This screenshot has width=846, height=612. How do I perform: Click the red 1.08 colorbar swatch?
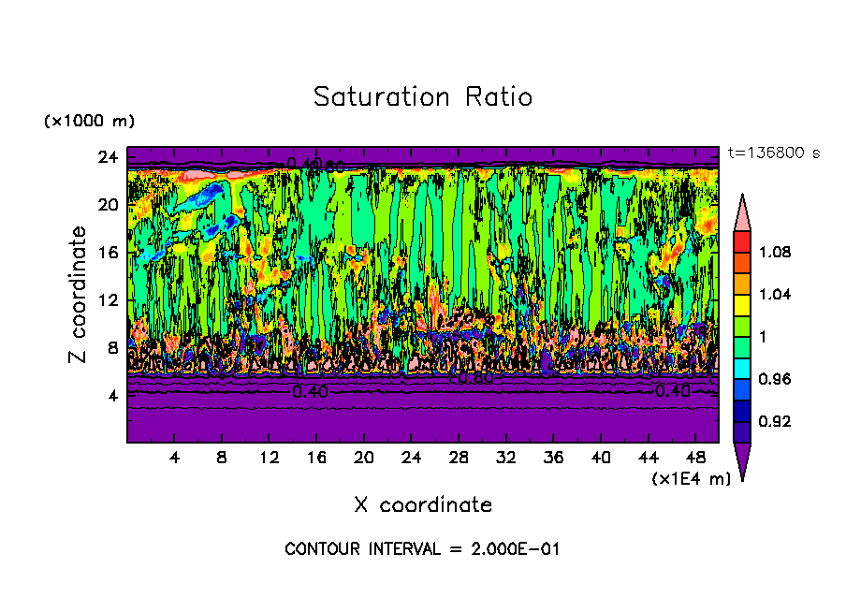click(x=742, y=242)
